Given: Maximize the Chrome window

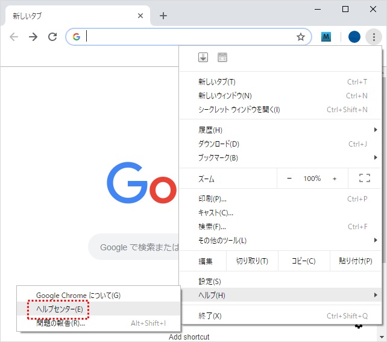Looking at the screenshot, I should tap(345, 10).
